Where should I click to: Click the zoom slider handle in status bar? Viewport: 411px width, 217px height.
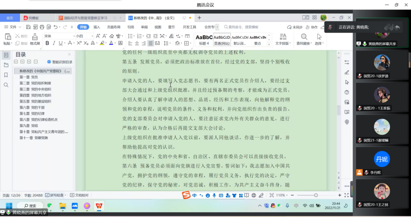point(316,195)
